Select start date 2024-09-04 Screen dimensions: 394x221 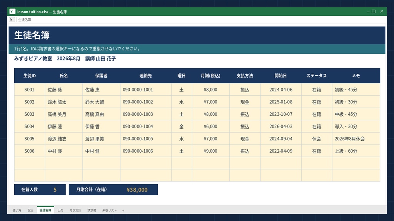click(280, 139)
